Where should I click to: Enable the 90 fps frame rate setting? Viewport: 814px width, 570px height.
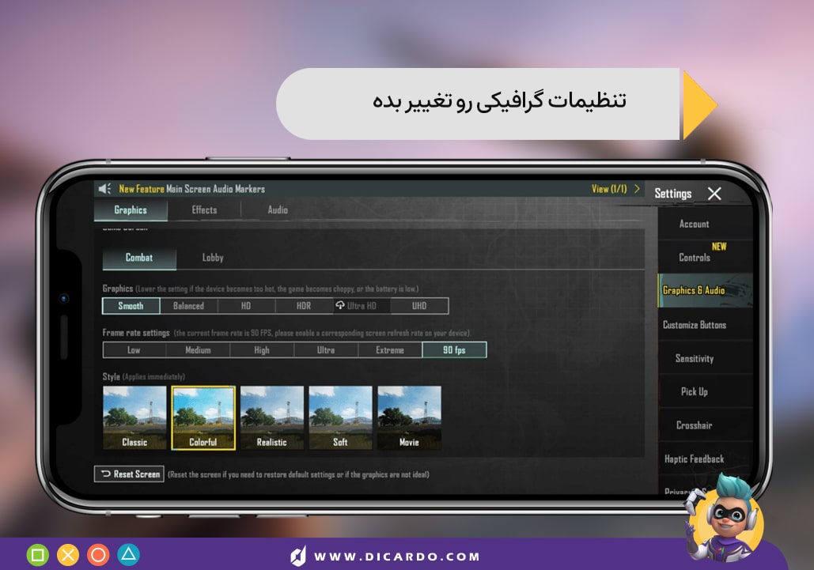point(453,349)
